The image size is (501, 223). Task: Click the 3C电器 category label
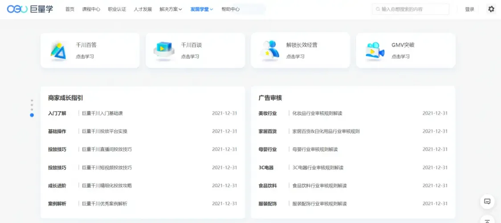(x=266, y=168)
